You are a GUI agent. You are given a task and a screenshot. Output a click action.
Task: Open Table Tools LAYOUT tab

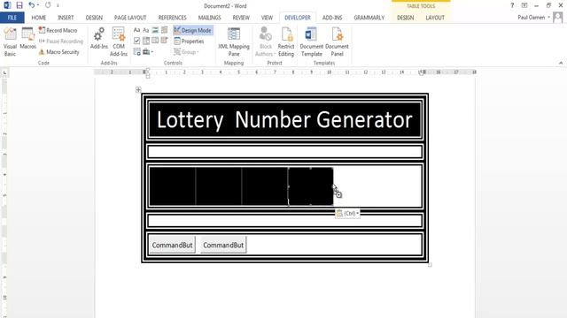click(x=435, y=18)
